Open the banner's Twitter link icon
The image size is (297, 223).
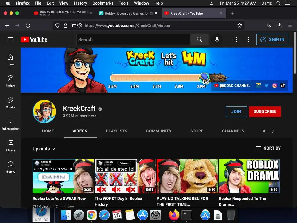point(267,85)
